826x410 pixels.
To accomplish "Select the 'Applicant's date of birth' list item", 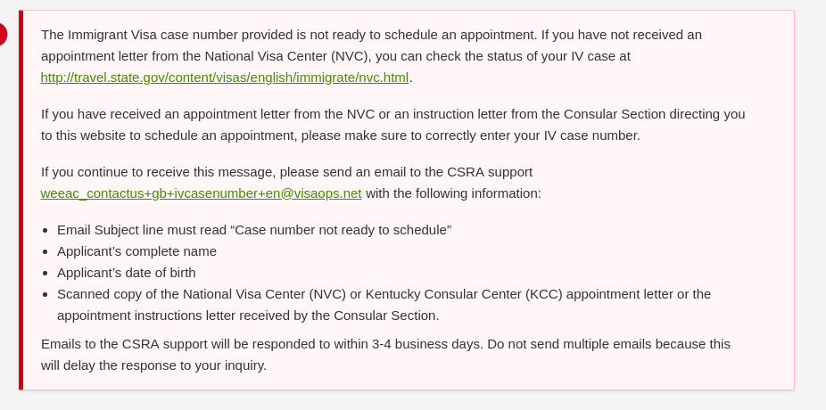I will 127,273.
